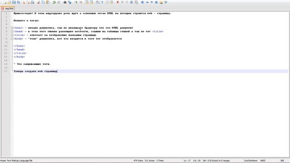Place cursor on the closing </head> tag

tap(19, 49)
